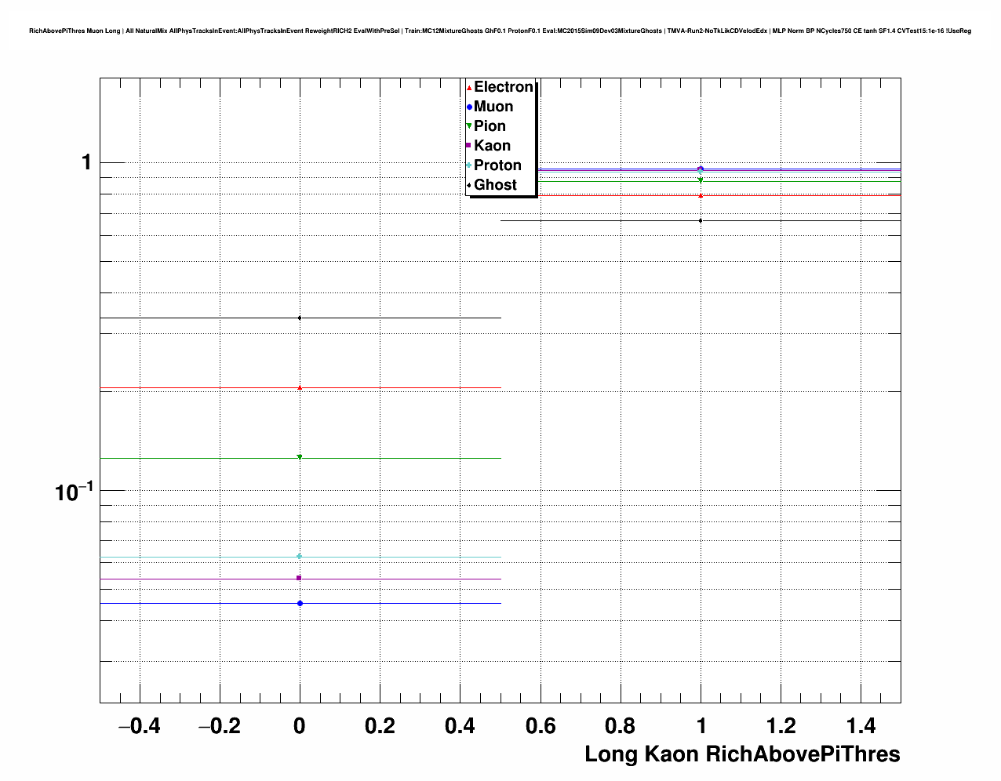
Task: Click the black Ghost legend marker
Action: click(469, 185)
